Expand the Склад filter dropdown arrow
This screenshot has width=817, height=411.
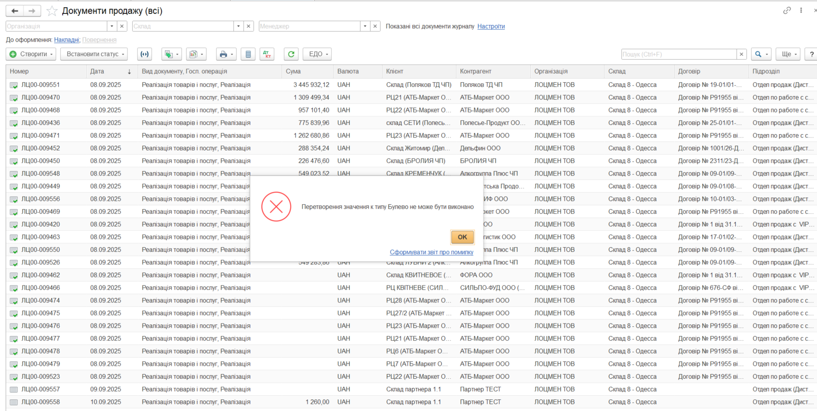coord(238,26)
